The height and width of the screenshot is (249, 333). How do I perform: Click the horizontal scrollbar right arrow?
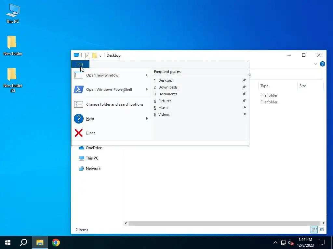[x=324, y=223]
